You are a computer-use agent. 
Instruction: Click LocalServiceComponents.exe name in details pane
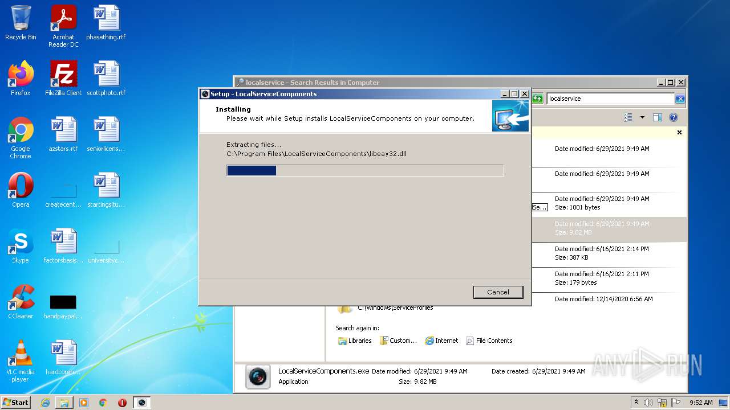click(x=323, y=371)
